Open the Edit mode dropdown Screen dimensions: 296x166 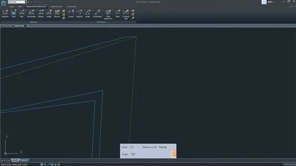tap(17, 2)
